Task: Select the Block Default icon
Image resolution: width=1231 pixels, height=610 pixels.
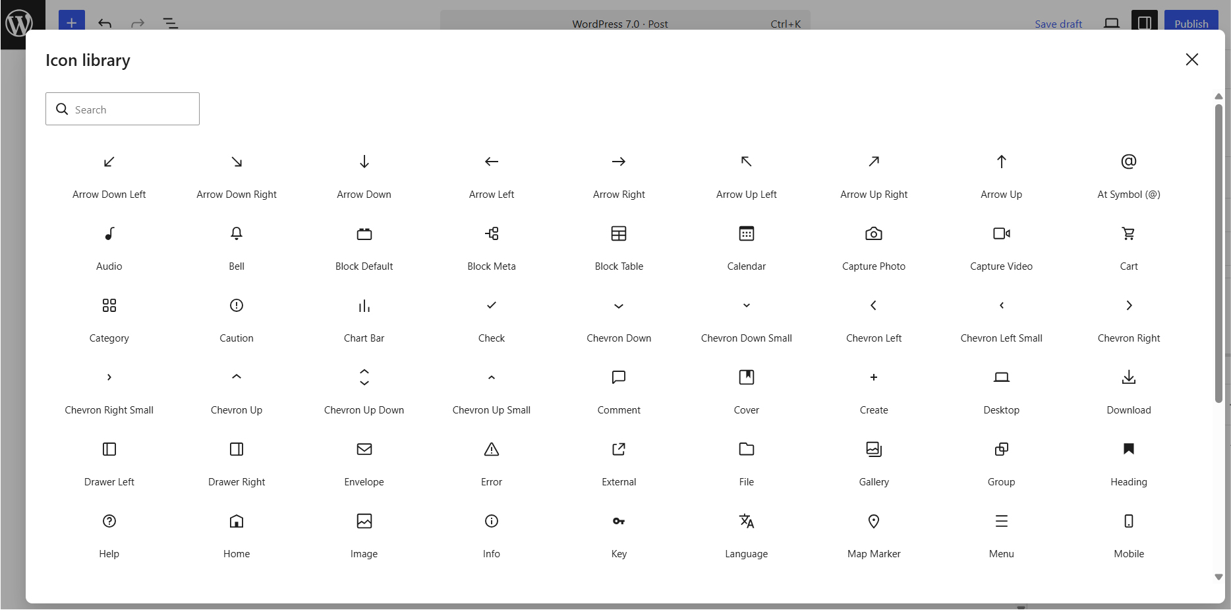Action: tap(364, 233)
